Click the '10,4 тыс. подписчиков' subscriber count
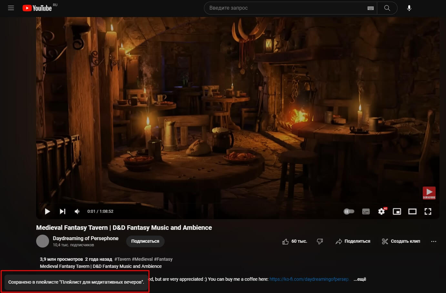 coord(73,245)
